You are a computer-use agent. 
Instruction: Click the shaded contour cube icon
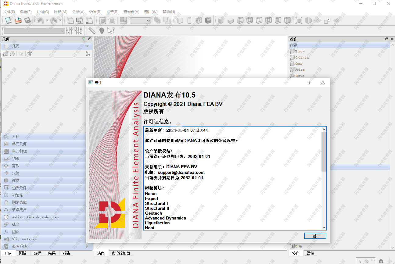click(x=208, y=20)
